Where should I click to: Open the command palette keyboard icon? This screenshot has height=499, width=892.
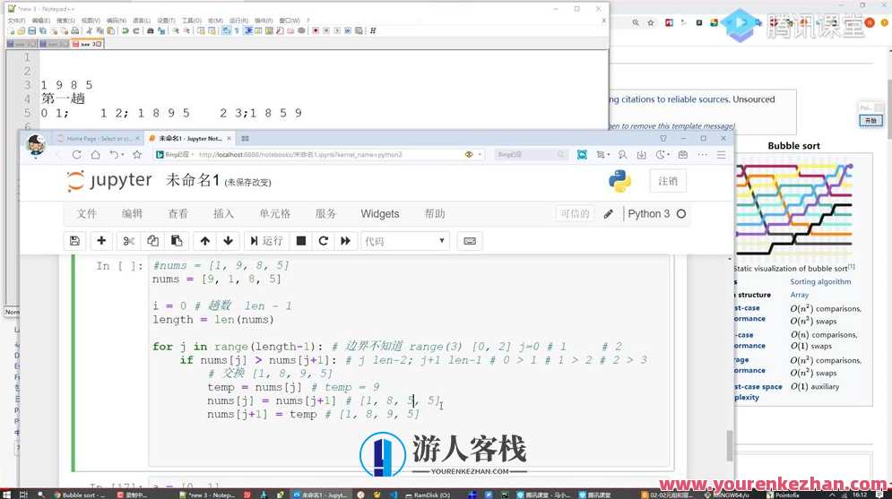coord(470,241)
